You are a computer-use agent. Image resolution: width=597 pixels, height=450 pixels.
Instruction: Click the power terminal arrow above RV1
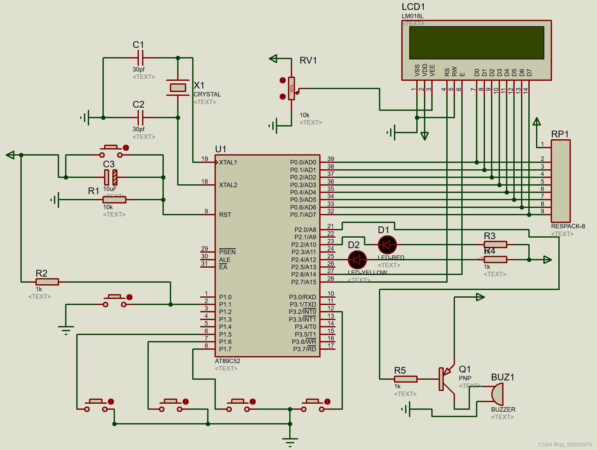click(x=273, y=58)
